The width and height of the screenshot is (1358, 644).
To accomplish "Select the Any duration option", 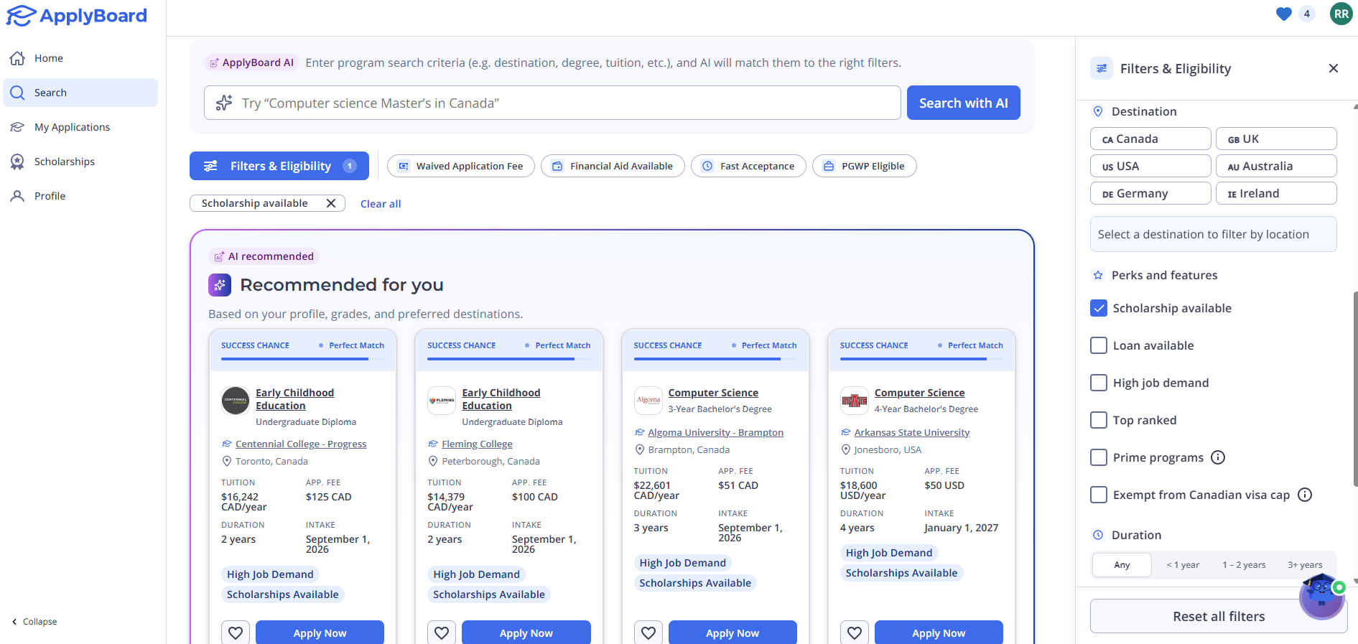I will tap(1122, 565).
